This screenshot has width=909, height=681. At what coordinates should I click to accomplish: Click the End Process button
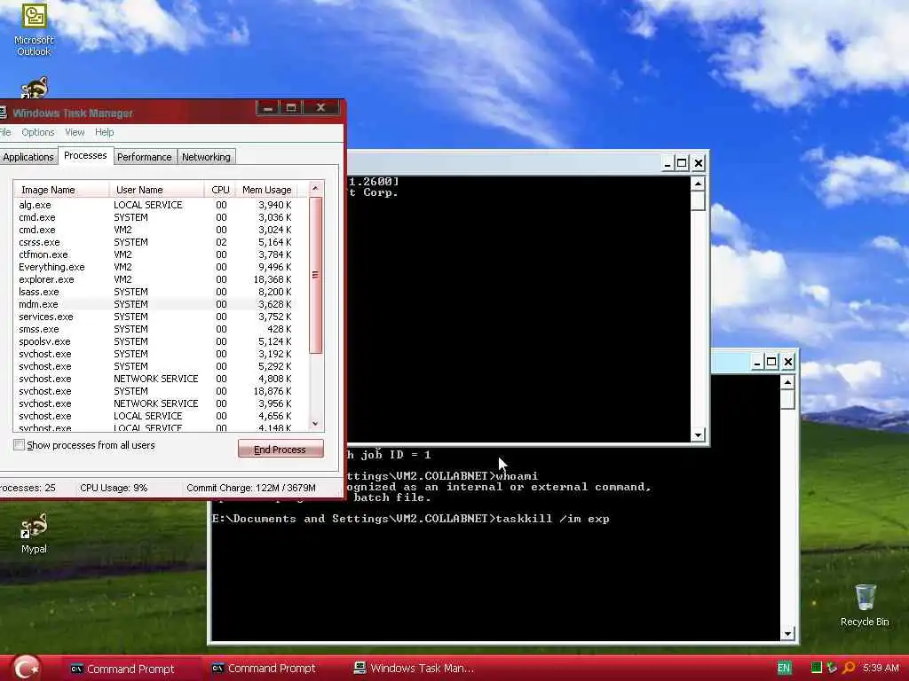281,449
